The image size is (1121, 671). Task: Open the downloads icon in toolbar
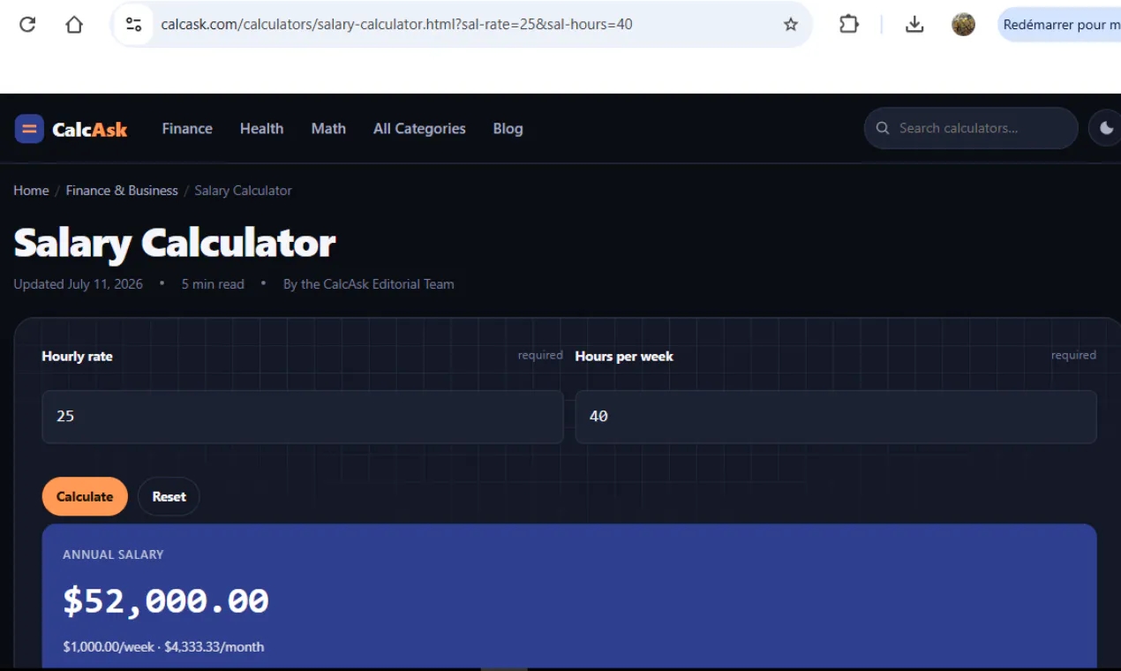tap(914, 25)
